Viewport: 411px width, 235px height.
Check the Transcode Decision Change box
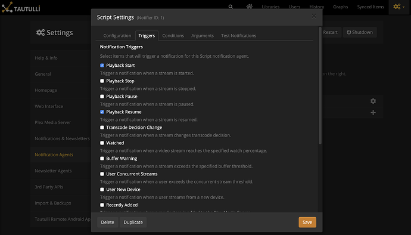[102, 128]
